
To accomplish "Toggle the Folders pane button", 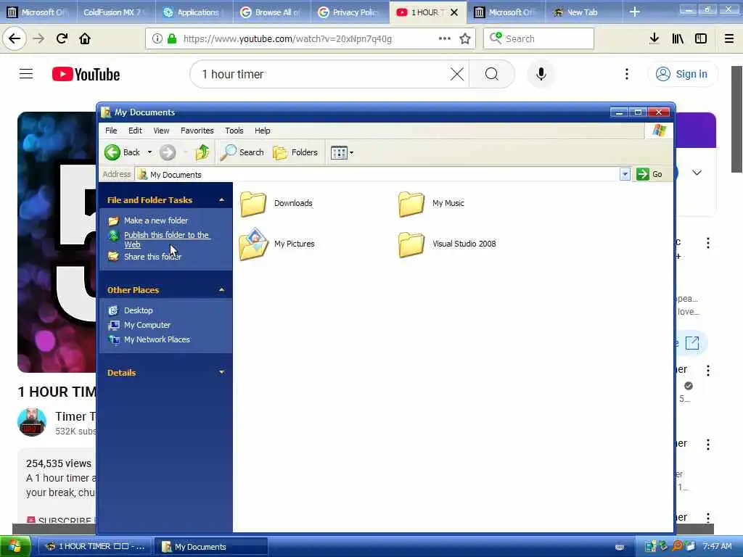I will click(x=295, y=152).
